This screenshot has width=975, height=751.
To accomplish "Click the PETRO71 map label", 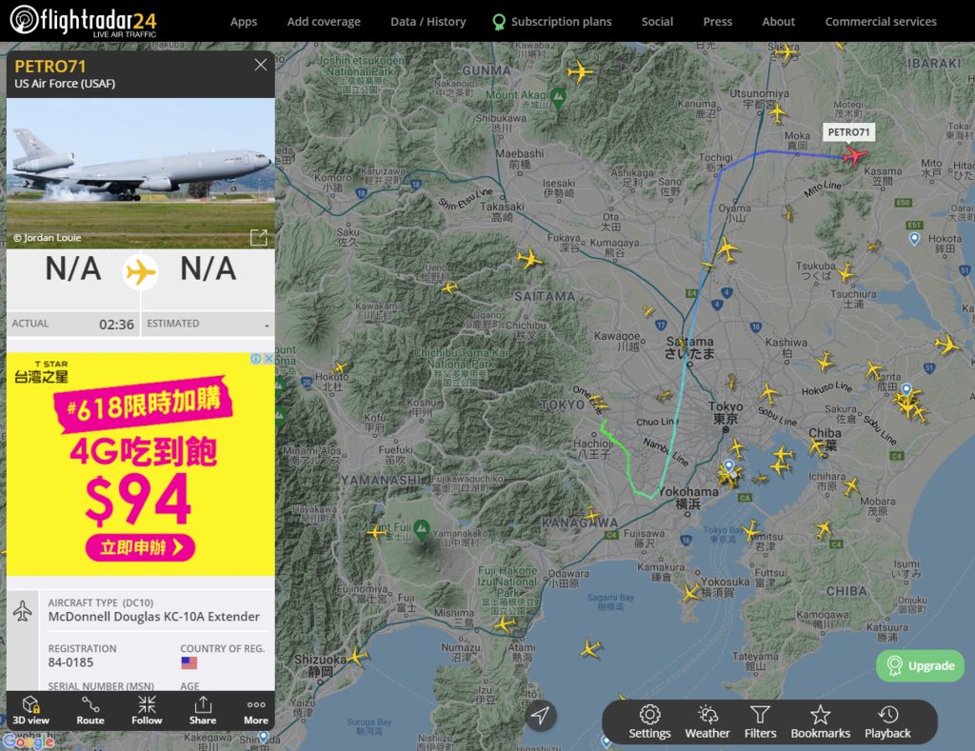I will [x=848, y=131].
